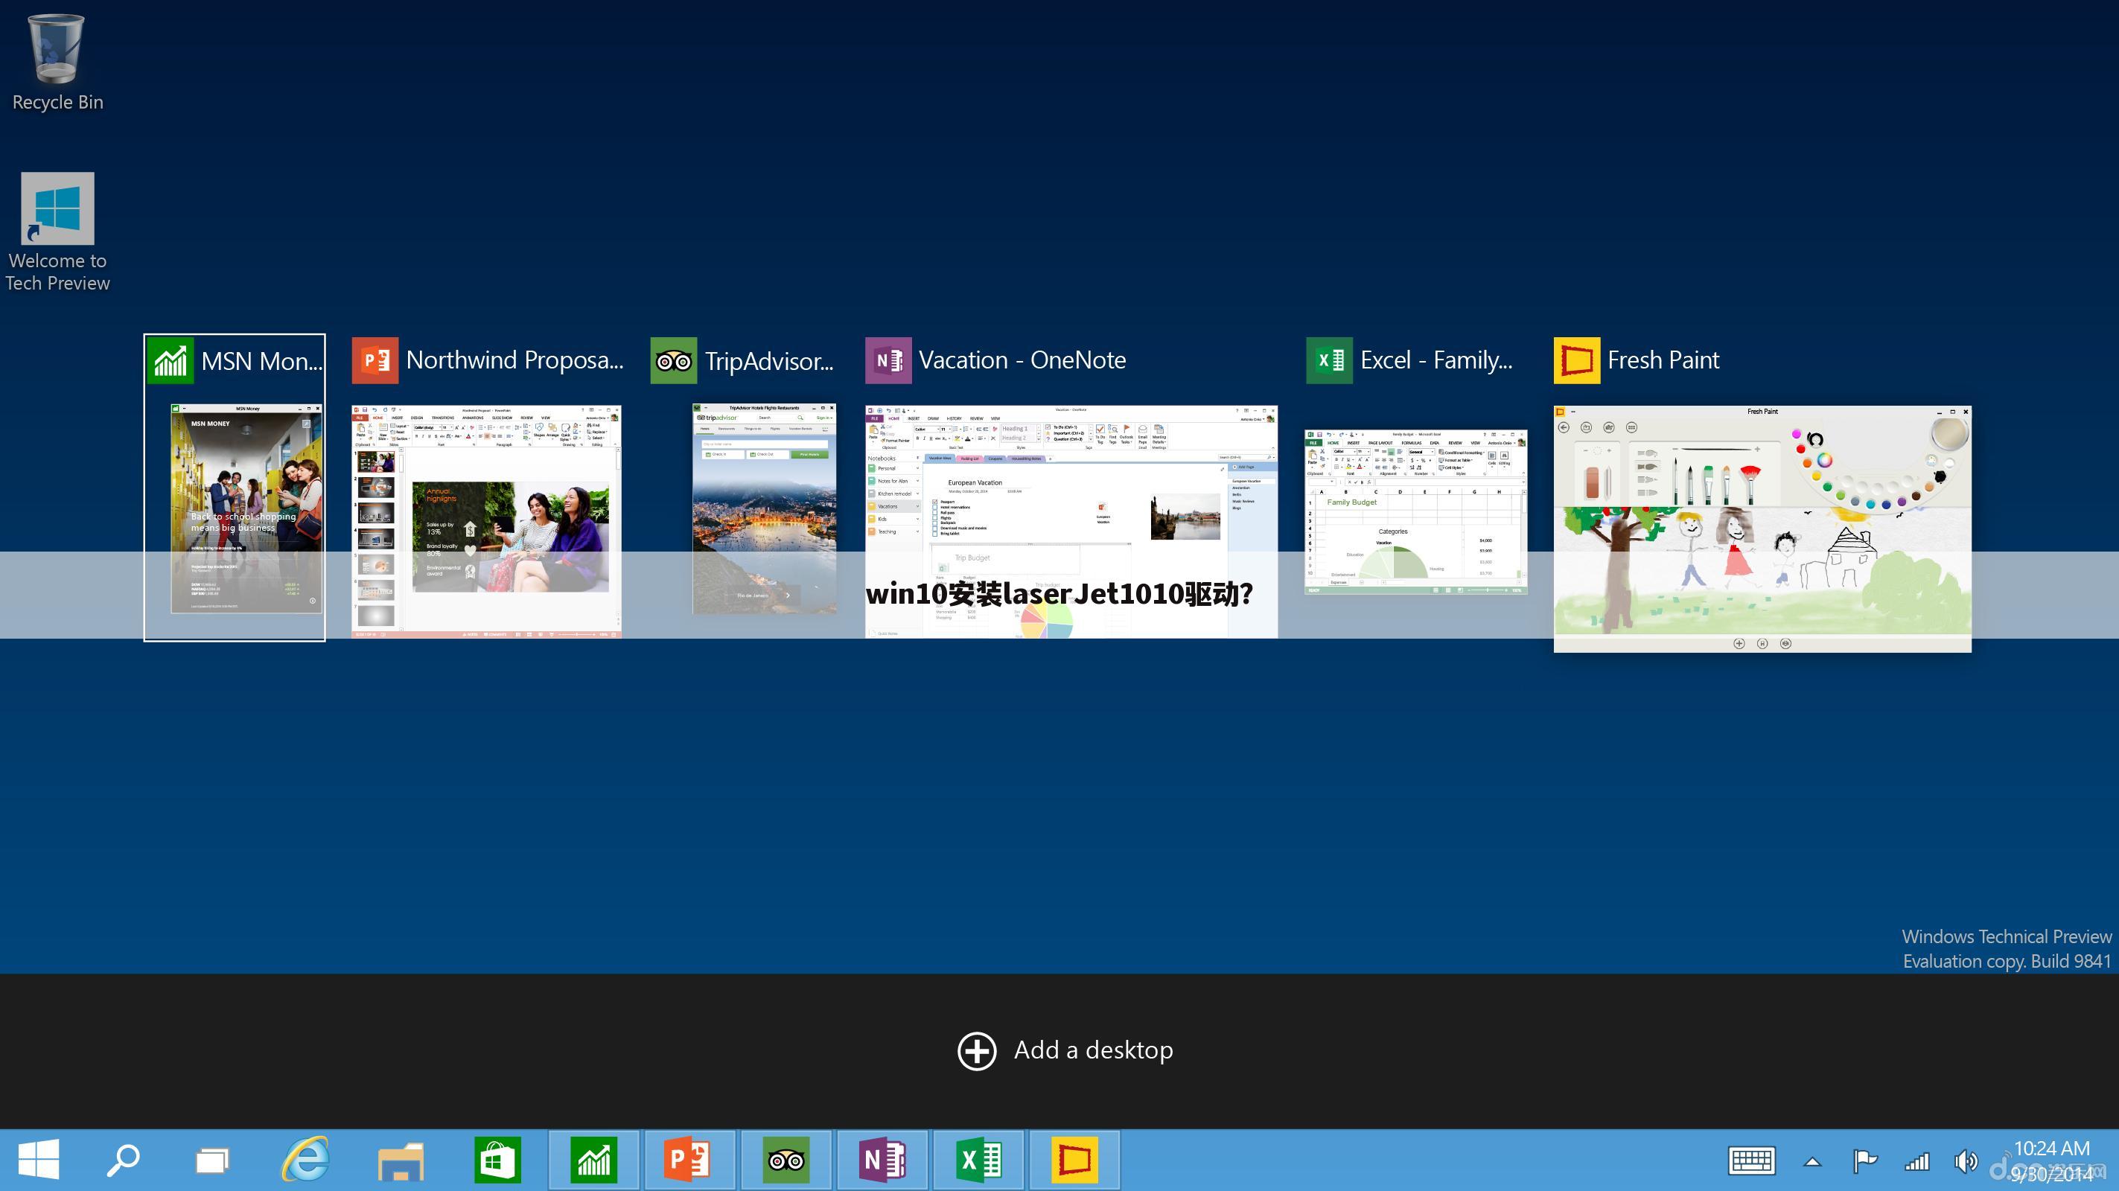Click the OneNote icon beside Vacation title
Screen dimensions: 2119x1191
[x=888, y=360]
